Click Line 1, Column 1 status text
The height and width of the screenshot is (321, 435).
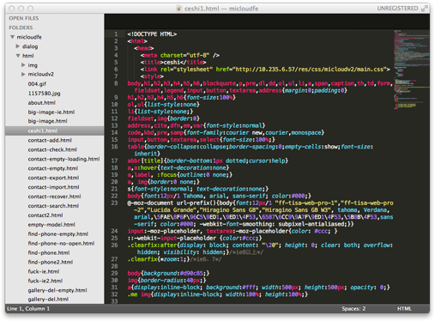tap(28, 309)
